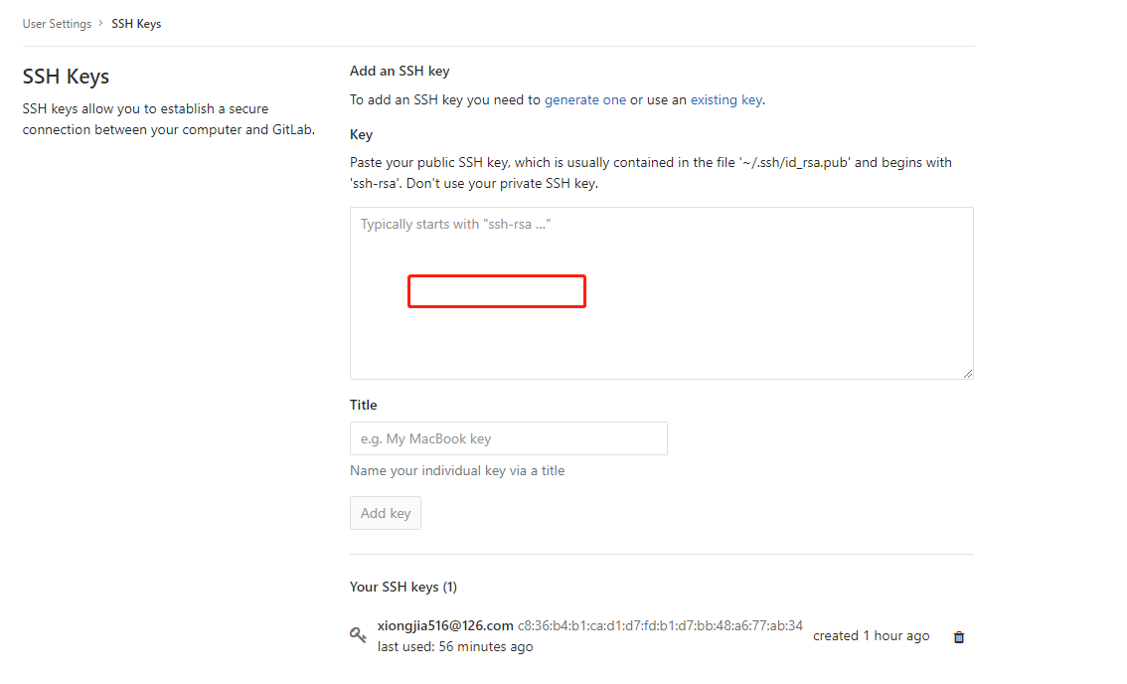Open the key icon beside xiongjia516@126.com
Screen dimensions: 1127x684
[x=358, y=634]
